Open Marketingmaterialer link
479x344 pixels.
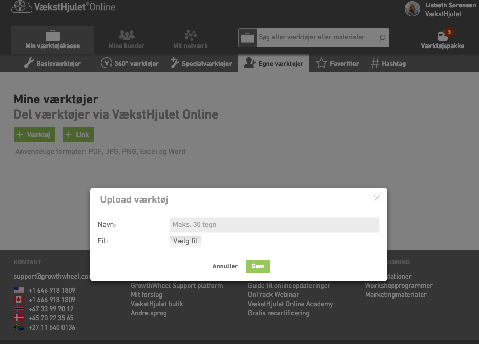click(x=396, y=294)
